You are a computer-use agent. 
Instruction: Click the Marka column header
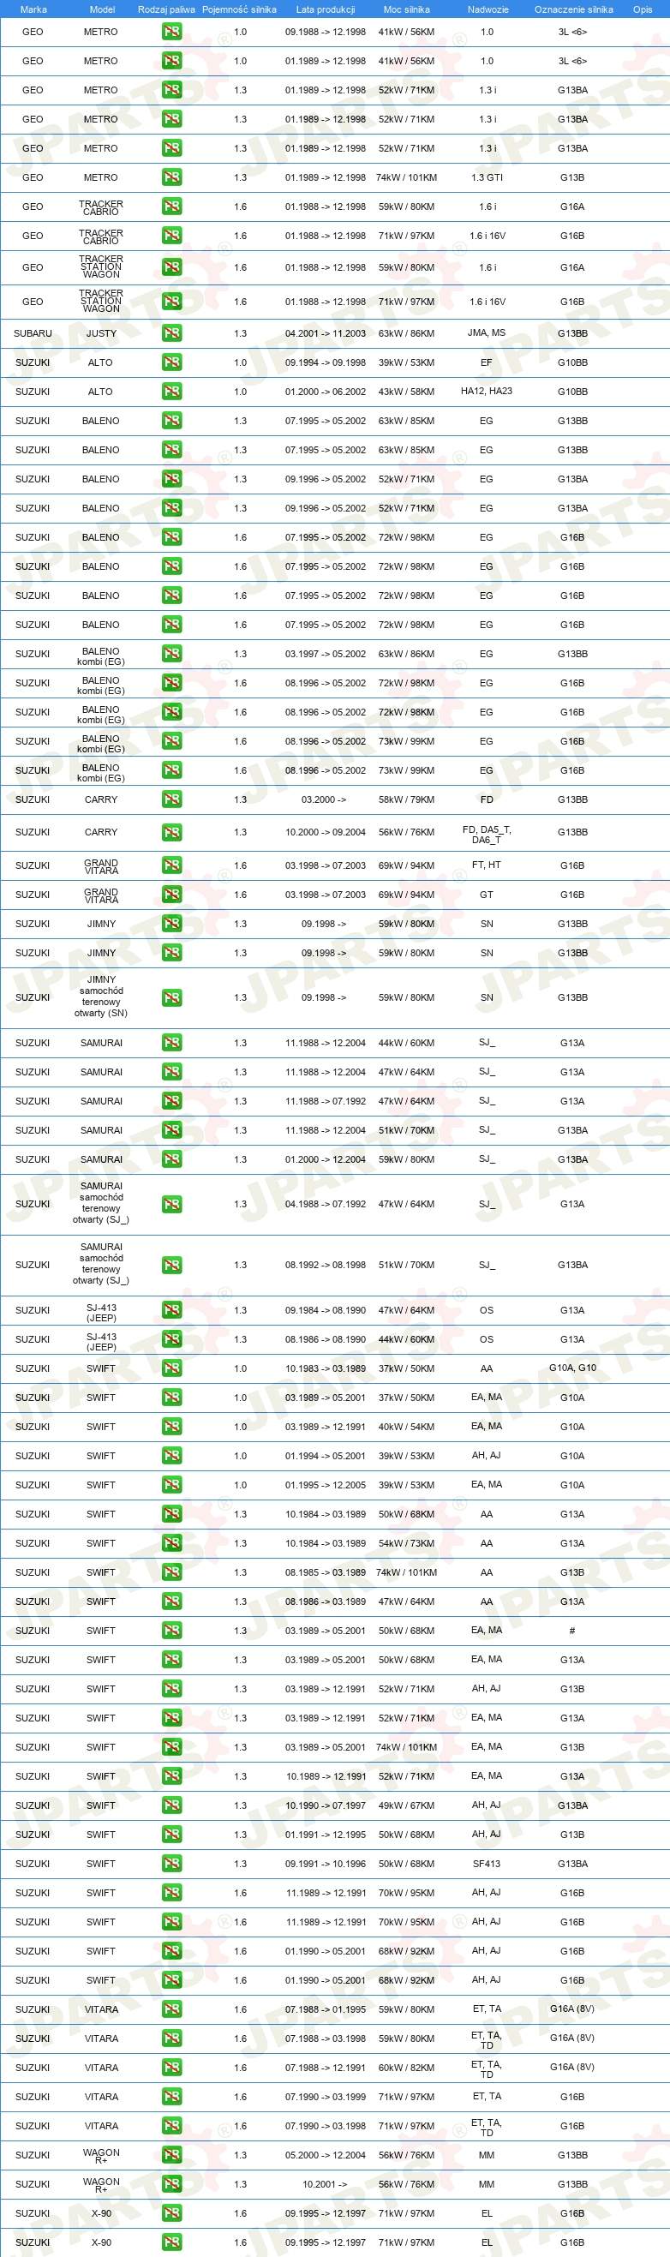coord(33,9)
